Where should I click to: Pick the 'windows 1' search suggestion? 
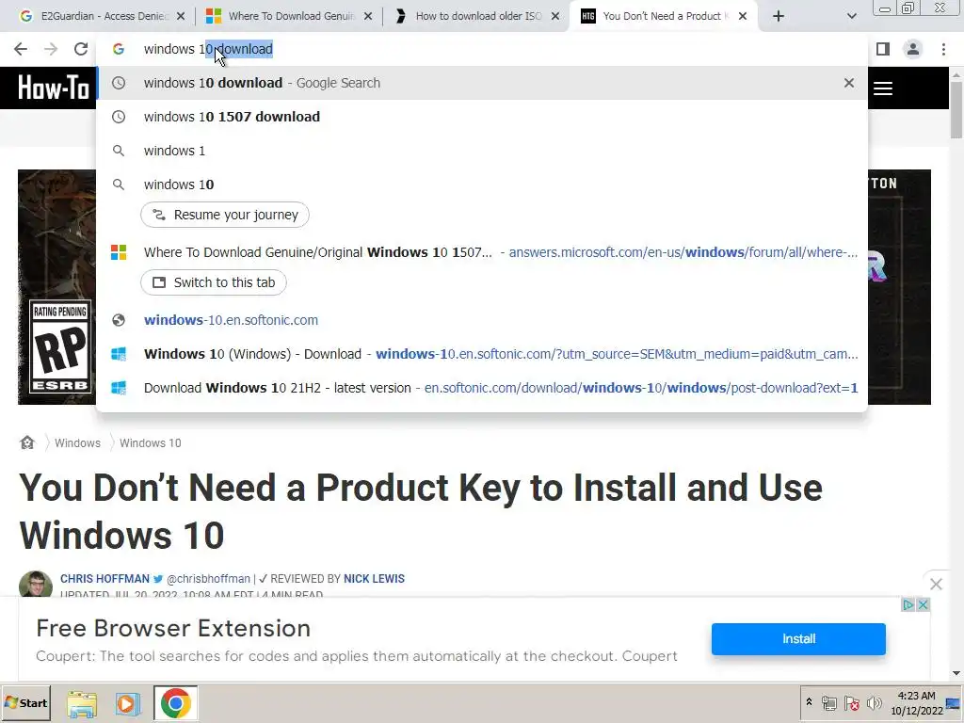[x=481, y=151]
